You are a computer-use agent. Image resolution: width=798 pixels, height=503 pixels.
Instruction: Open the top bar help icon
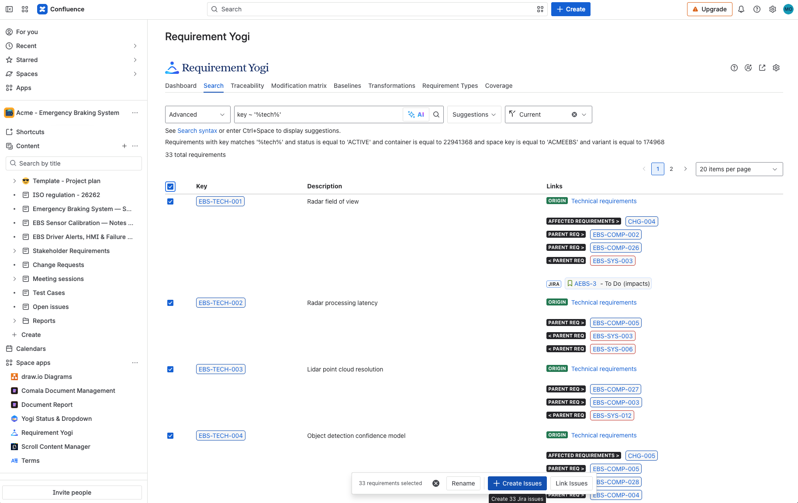coord(757,9)
